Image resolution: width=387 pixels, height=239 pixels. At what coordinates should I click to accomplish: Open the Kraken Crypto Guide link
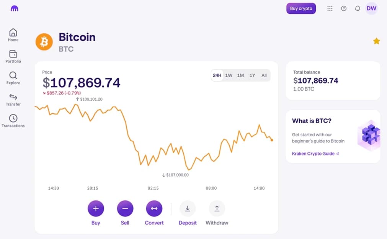click(x=314, y=154)
